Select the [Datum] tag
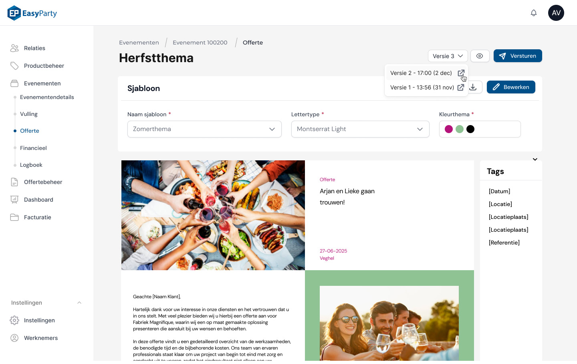The height and width of the screenshot is (364, 577). point(499,191)
